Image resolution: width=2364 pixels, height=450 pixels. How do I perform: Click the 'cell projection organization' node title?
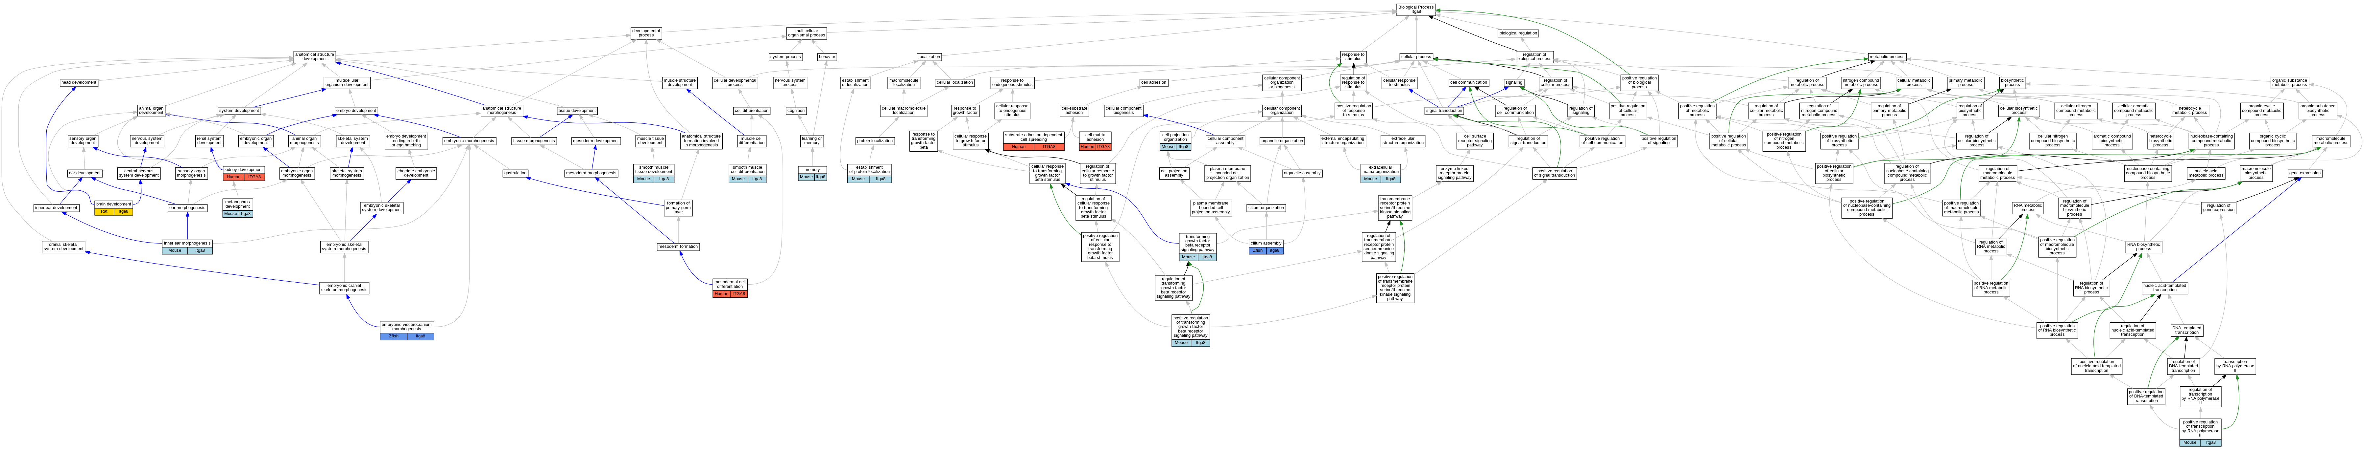[1175, 138]
